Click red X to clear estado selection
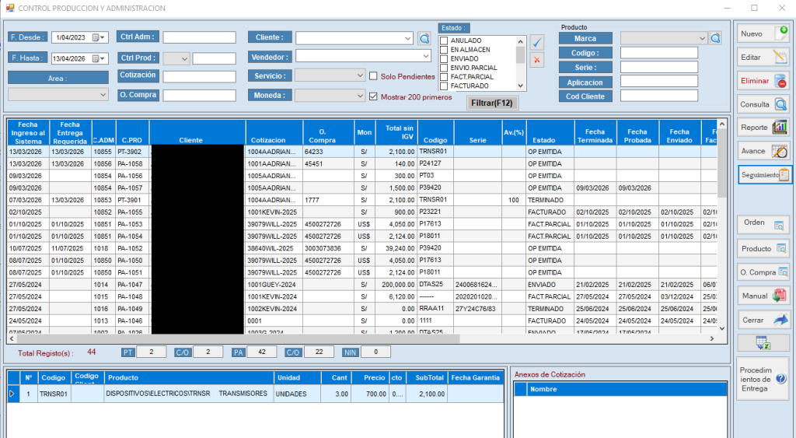Screen dimensions: 796x438 (x=537, y=60)
